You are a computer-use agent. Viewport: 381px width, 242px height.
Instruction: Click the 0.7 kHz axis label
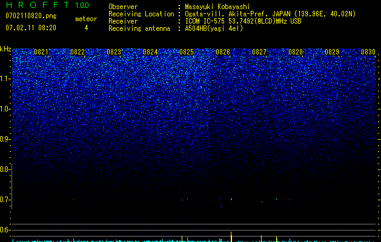point(5,200)
